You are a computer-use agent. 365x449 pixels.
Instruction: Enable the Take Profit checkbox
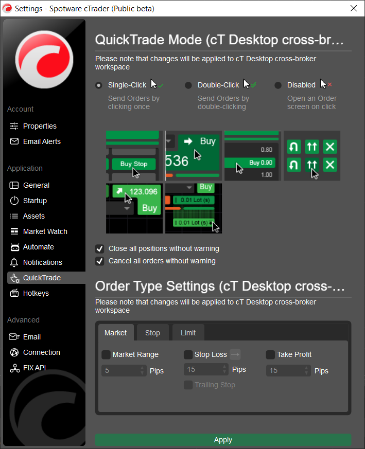click(x=270, y=355)
